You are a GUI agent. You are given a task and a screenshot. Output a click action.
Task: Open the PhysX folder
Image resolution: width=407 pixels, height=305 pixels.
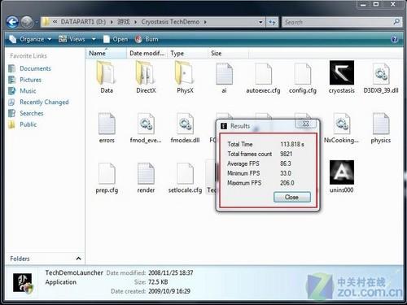click(185, 77)
